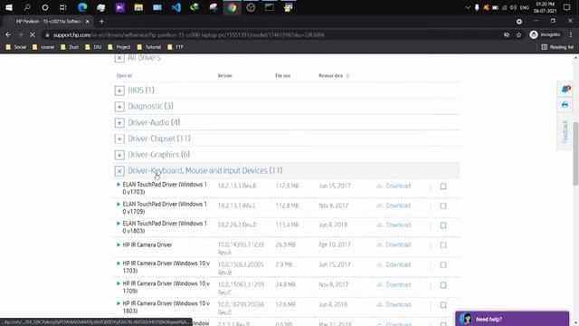The height and width of the screenshot is (326, 579).
Task: Expand the Diagnostic (3) category
Action: [x=119, y=107]
